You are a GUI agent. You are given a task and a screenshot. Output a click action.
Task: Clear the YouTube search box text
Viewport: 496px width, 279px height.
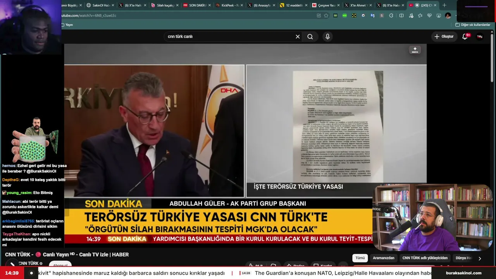click(x=298, y=36)
